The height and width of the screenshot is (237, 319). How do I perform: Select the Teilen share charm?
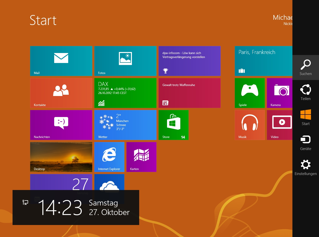[x=306, y=92]
